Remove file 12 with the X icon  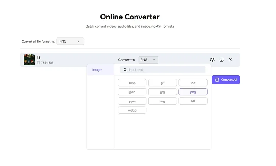coord(231,60)
